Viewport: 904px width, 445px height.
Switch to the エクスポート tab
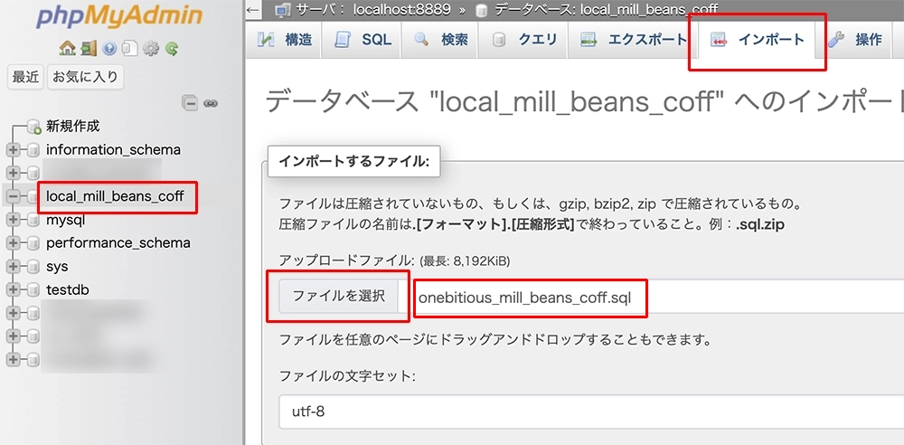pos(634,40)
